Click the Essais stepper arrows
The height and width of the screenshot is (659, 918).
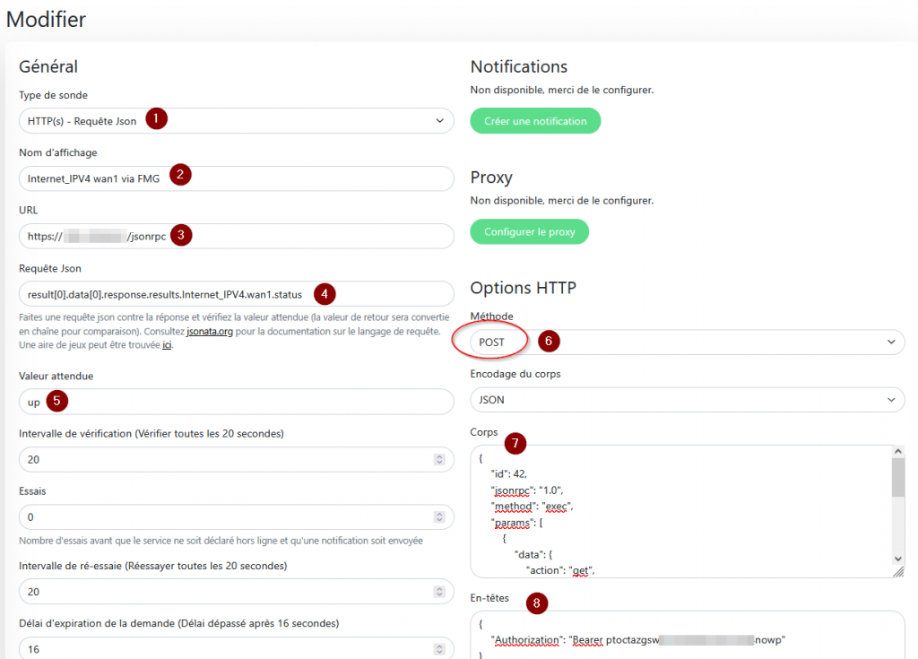pos(439,516)
